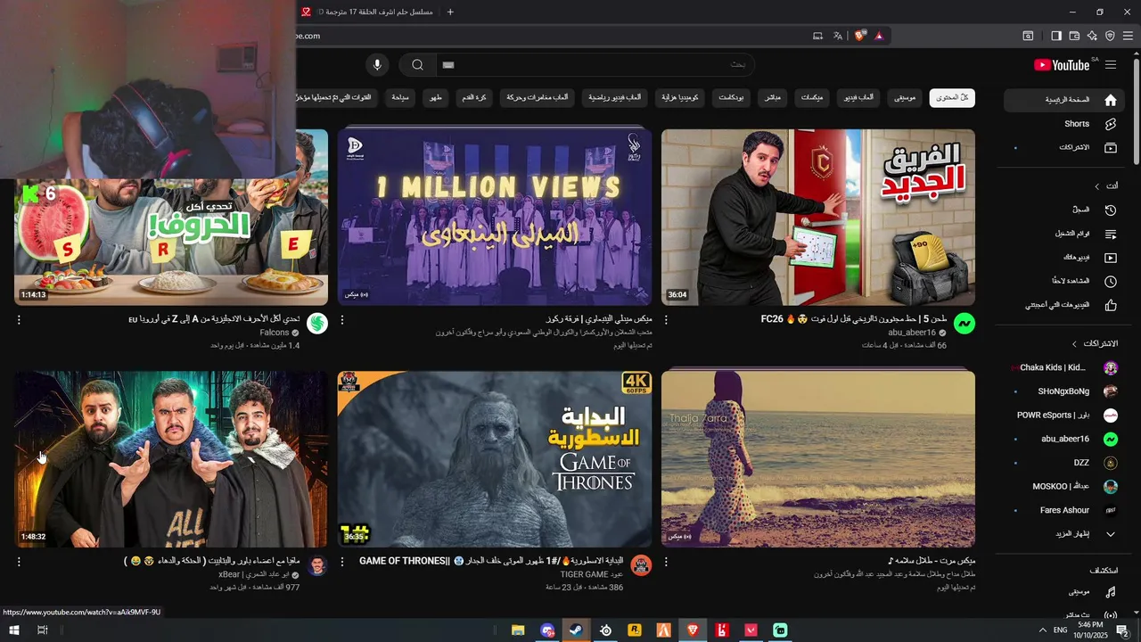The image size is (1141, 642).
Task: Open Falcons channel name under video
Action: tap(275, 333)
